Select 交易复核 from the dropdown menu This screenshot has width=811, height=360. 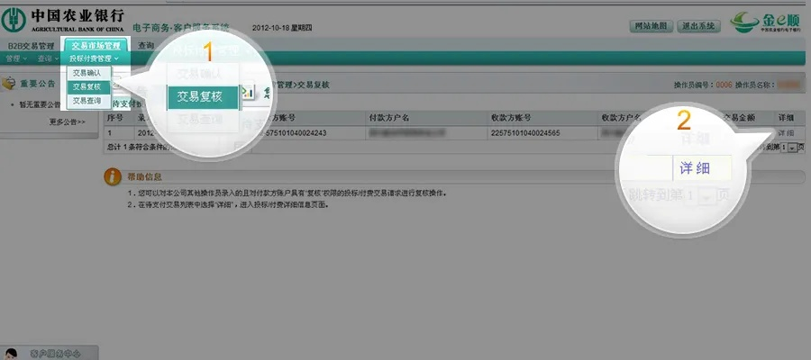click(x=88, y=86)
